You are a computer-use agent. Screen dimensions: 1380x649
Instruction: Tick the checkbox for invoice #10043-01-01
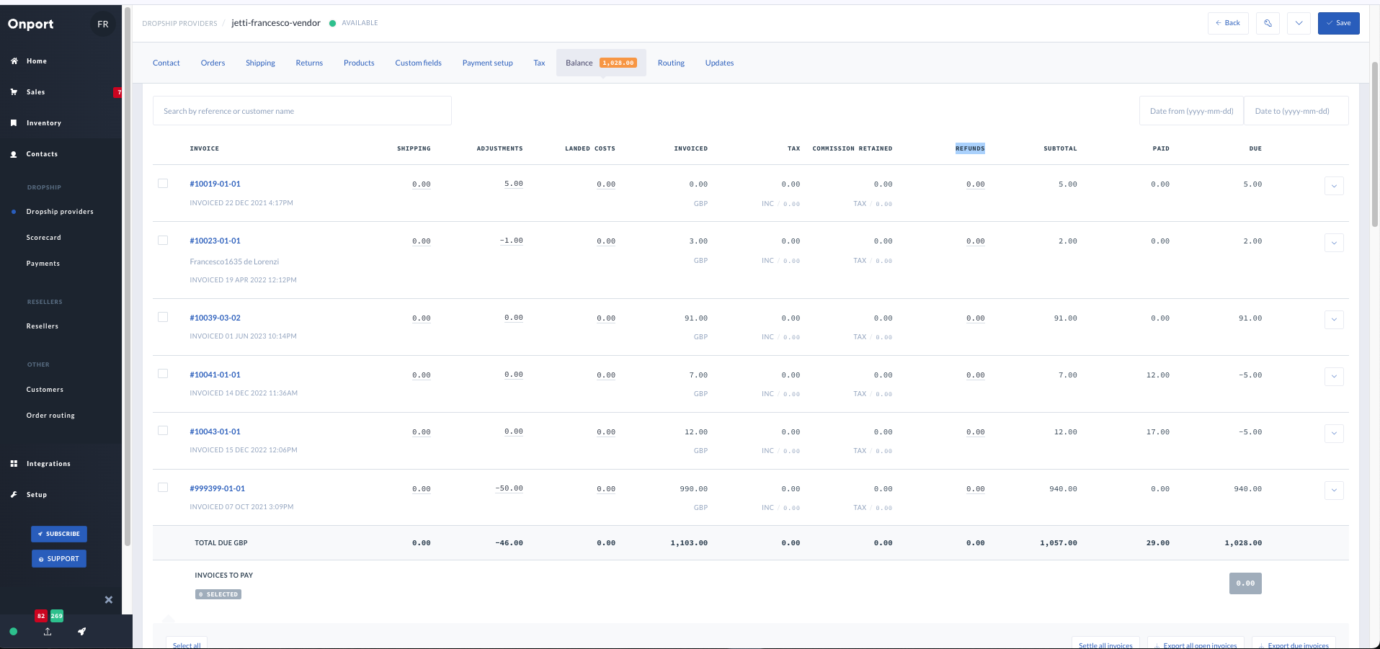pyautogui.click(x=163, y=431)
